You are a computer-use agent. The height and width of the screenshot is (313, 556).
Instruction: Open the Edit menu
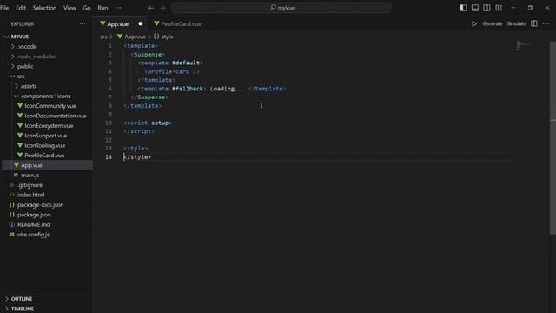click(x=21, y=8)
